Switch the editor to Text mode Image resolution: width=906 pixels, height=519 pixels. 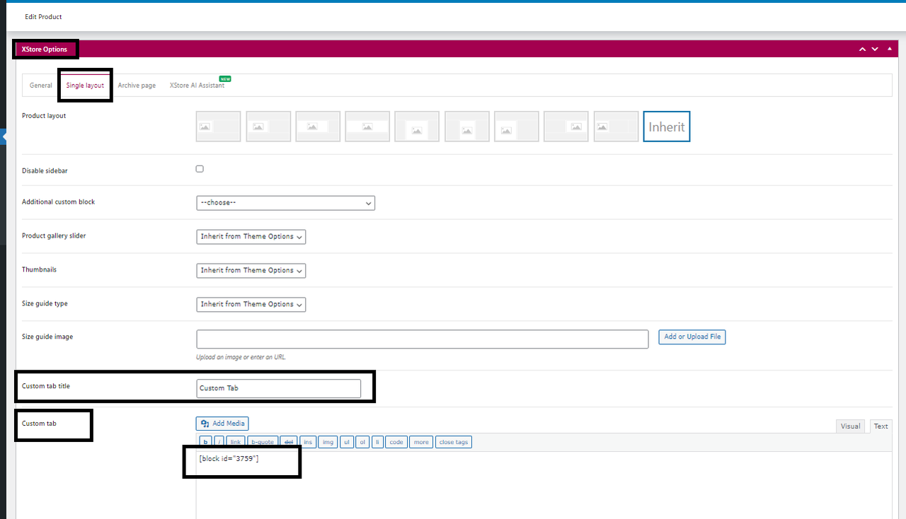coord(881,426)
